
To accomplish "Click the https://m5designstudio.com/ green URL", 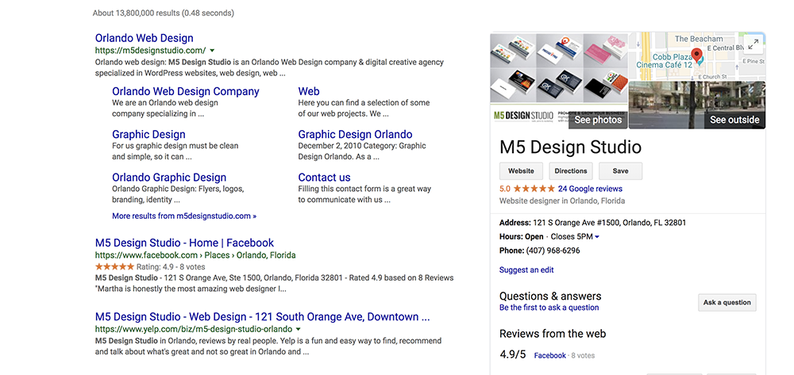I will (150, 51).
